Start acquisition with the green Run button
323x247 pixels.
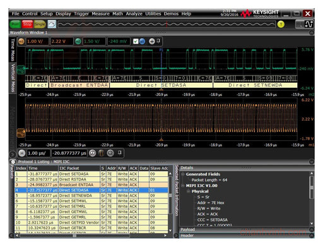tap(15, 24)
